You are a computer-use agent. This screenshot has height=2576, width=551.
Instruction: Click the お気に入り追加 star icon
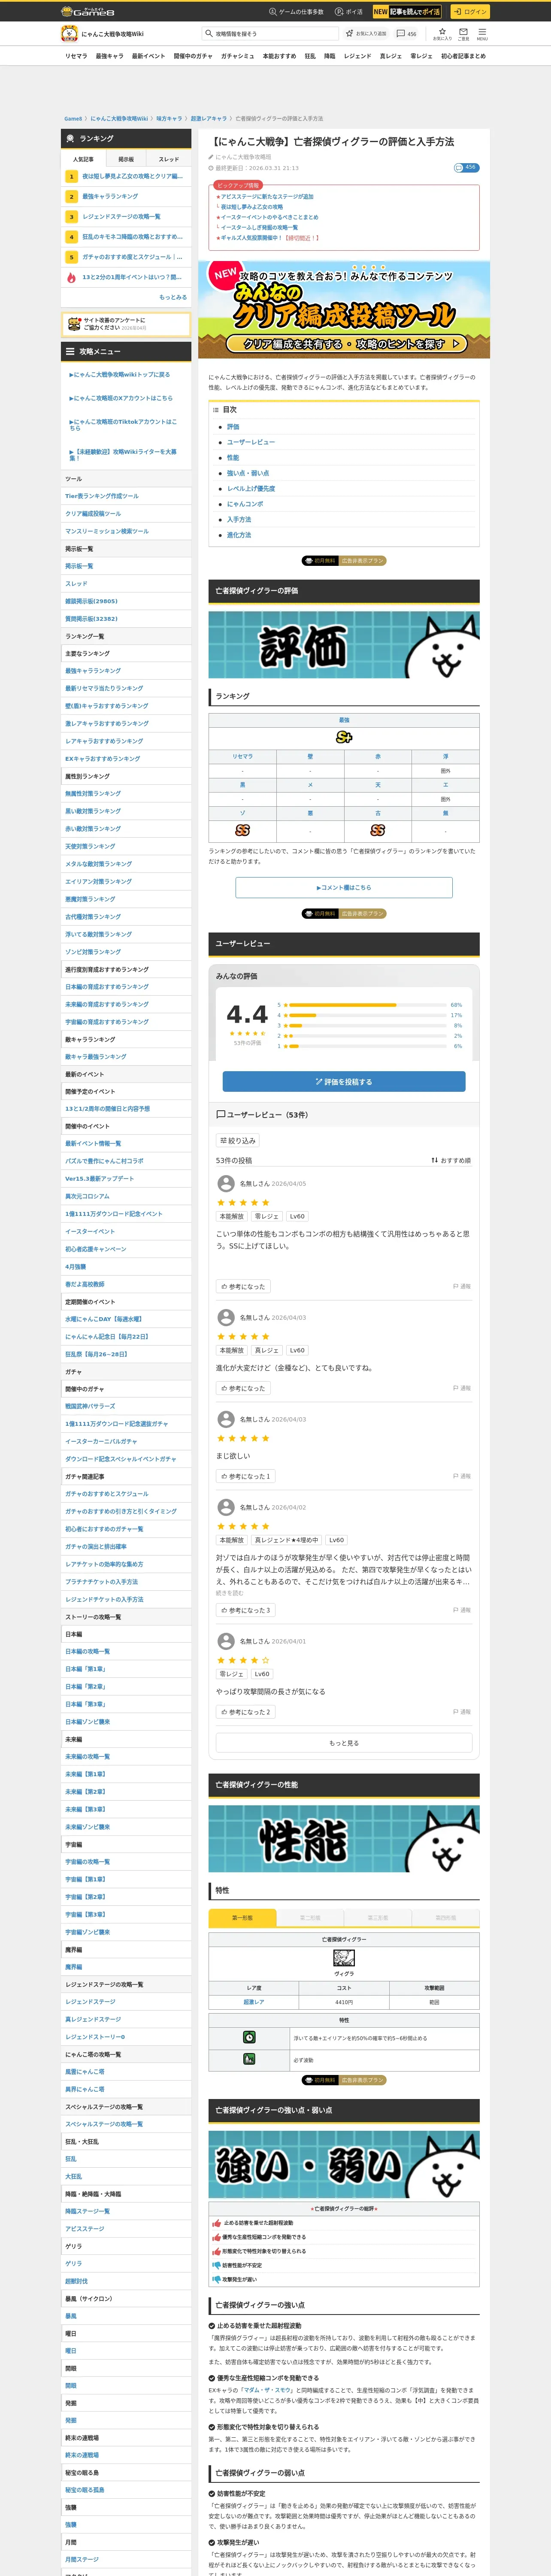tap(350, 33)
